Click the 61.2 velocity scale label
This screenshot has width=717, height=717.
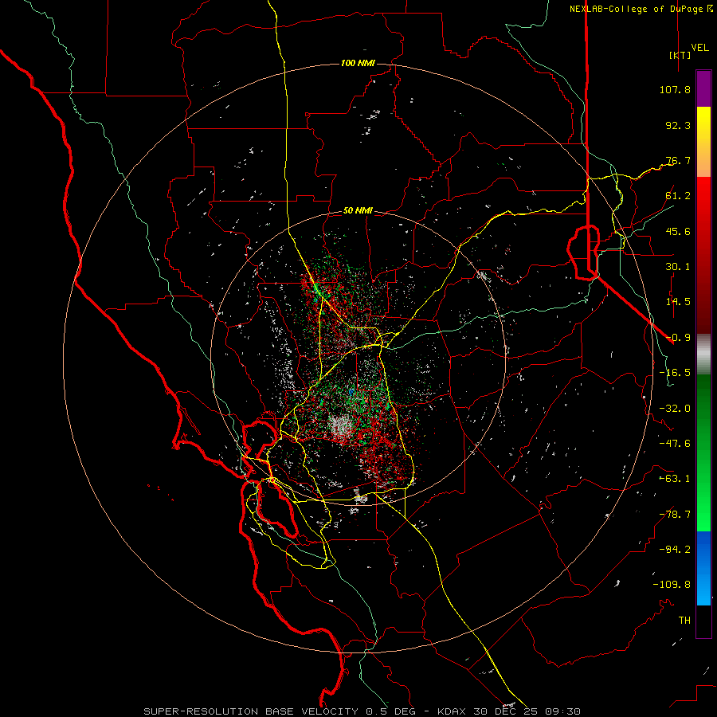pyautogui.click(x=678, y=196)
